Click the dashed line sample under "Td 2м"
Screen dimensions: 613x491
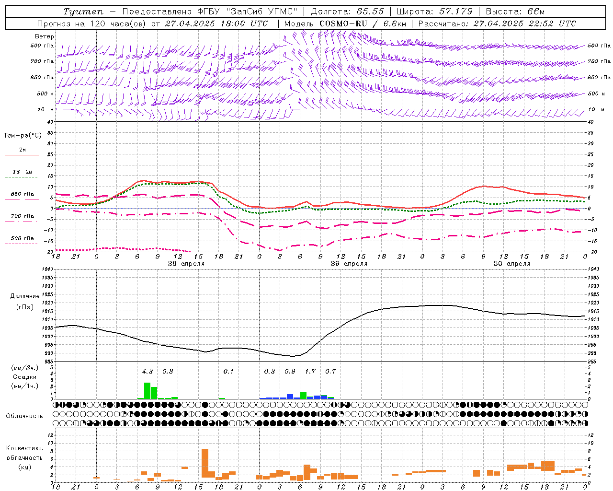[21, 177]
